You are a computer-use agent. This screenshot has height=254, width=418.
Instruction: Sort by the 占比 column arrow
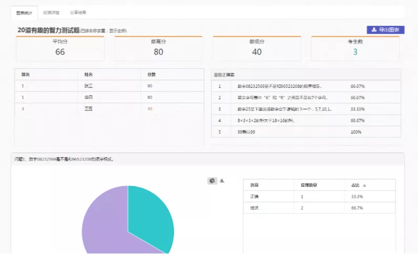364,185
